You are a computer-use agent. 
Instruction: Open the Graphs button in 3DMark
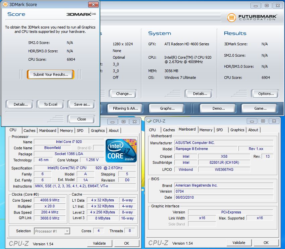click(167, 108)
